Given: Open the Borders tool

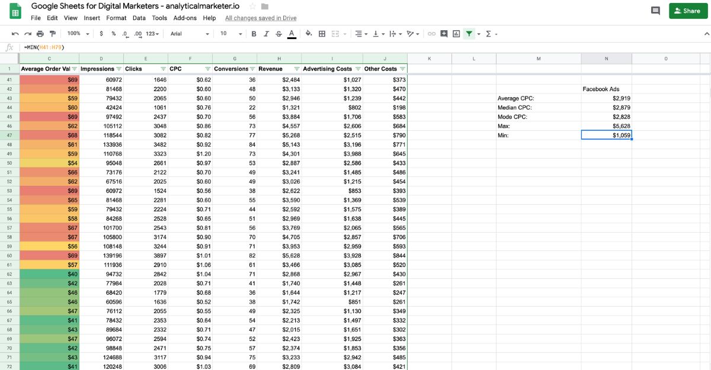Looking at the screenshot, I should click(x=322, y=34).
